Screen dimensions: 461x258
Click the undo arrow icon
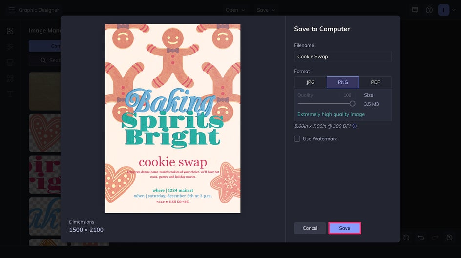(x=421, y=237)
